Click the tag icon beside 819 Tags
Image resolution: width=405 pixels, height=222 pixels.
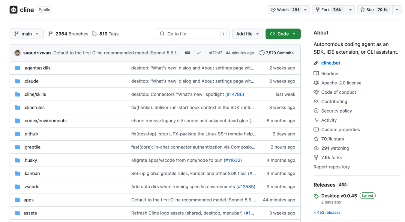pyautogui.click(x=94, y=34)
